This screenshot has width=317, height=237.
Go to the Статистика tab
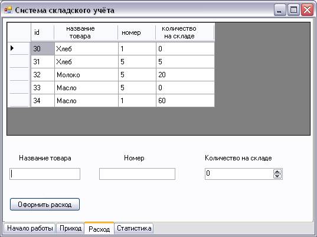click(134, 228)
